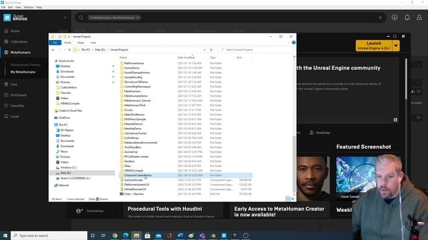
Task: Open Quick access in navigation pane
Action: [66, 61]
